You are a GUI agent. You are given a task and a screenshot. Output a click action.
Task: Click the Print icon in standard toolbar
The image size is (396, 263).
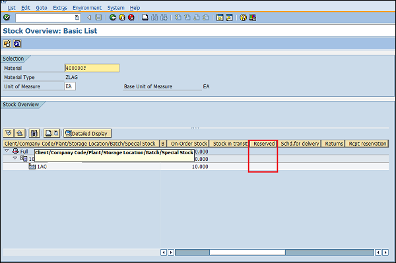coord(145,17)
